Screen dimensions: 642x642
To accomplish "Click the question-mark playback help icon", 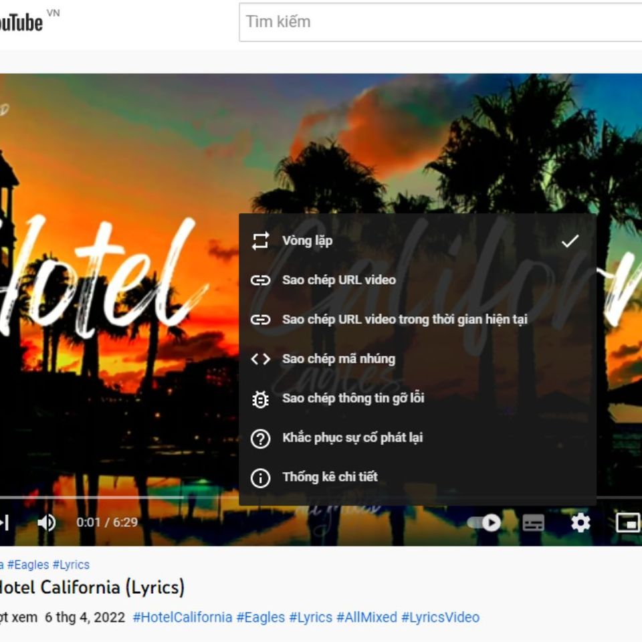I will pyautogui.click(x=260, y=437).
